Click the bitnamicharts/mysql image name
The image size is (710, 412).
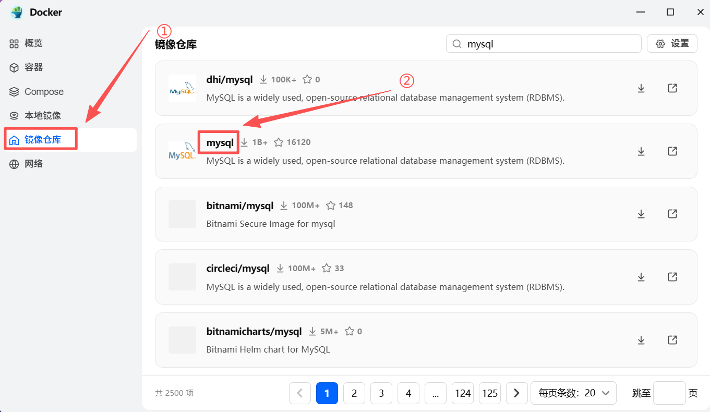[254, 332]
